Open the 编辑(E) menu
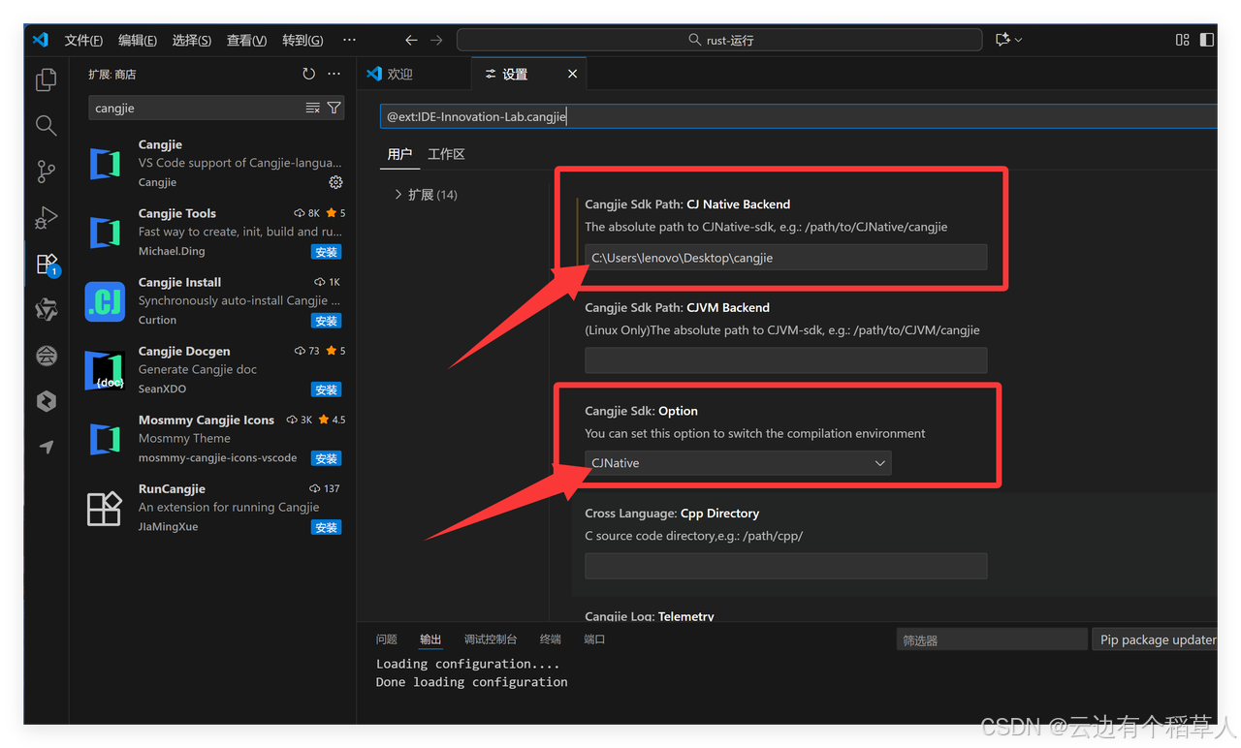The width and height of the screenshot is (1241, 748). point(137,40)
